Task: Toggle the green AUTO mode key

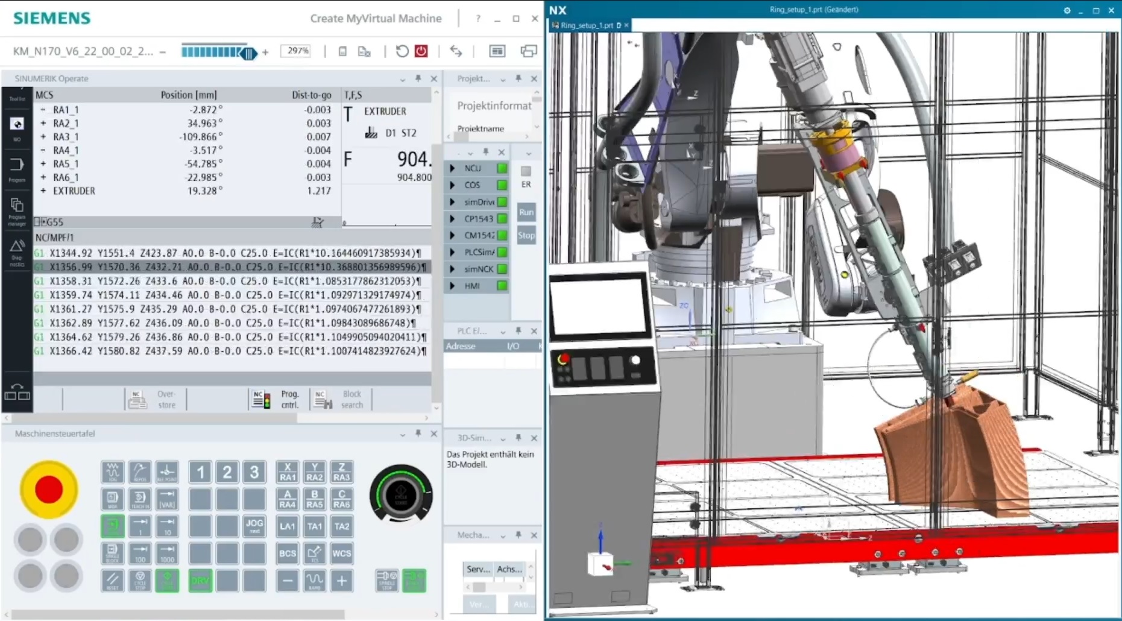Action: (x=113, y=526)
